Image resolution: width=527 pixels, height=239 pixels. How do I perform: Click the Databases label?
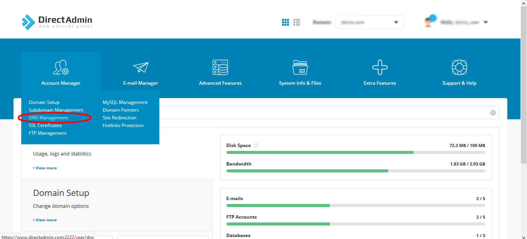click(x=238, y=236)
